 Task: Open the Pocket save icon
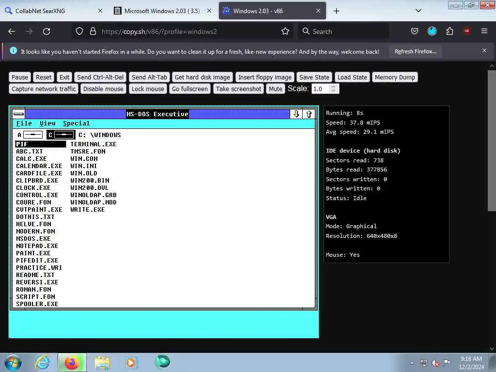pyautogui.click(x=415, y=31)
